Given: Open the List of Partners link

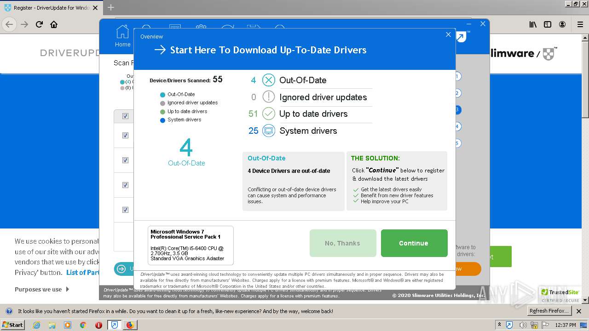Looking at the screenshot, I should coord(83,272).
